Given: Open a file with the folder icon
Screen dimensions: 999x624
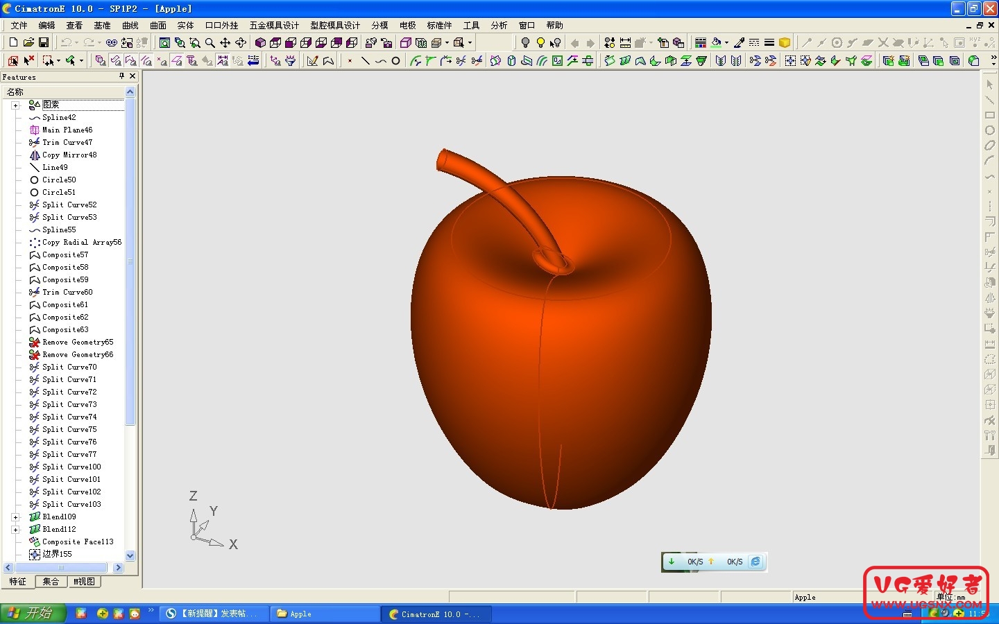Looking at the screenshot, I should point(28,43).
